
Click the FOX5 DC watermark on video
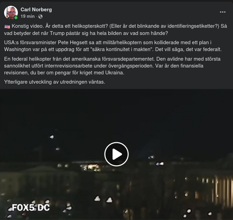31,208
